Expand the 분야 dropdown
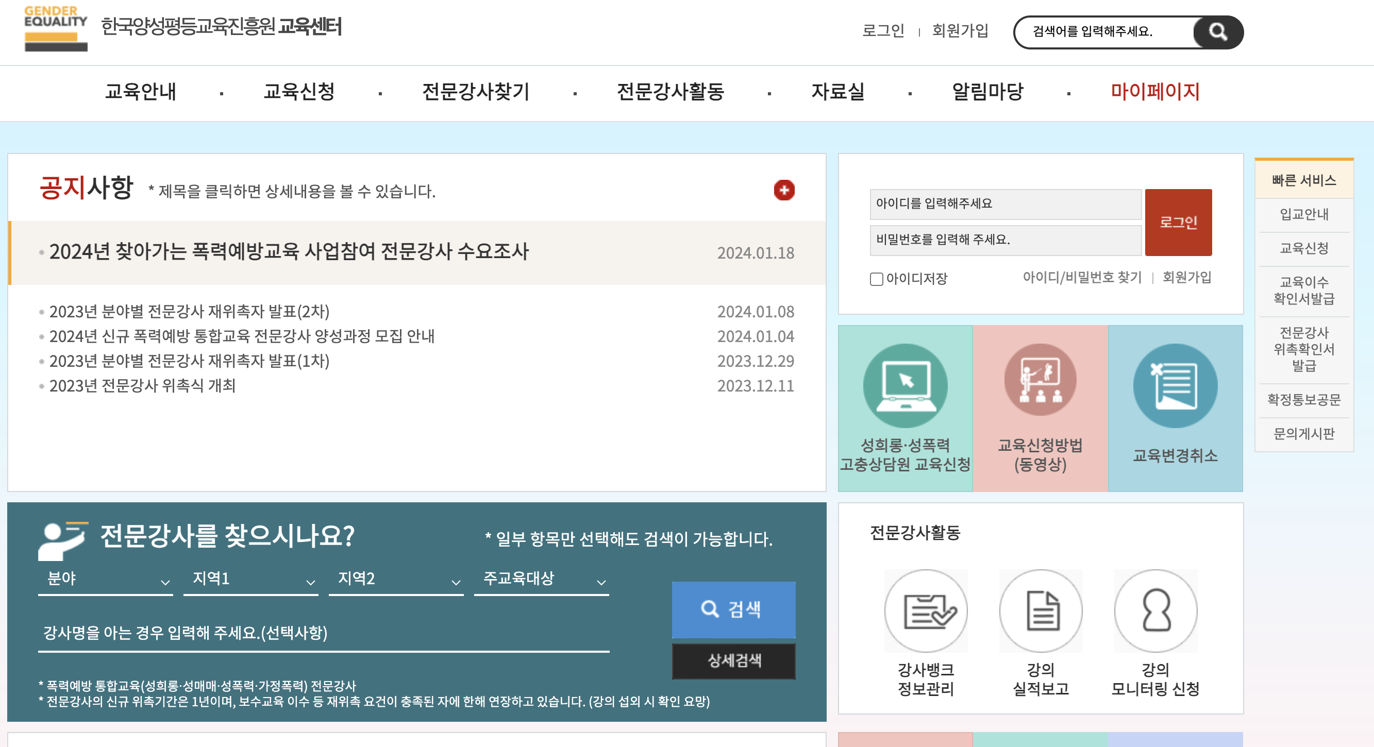Viewport: 1374px width, 747px height. pyautogui.click(x=105, y=580)
